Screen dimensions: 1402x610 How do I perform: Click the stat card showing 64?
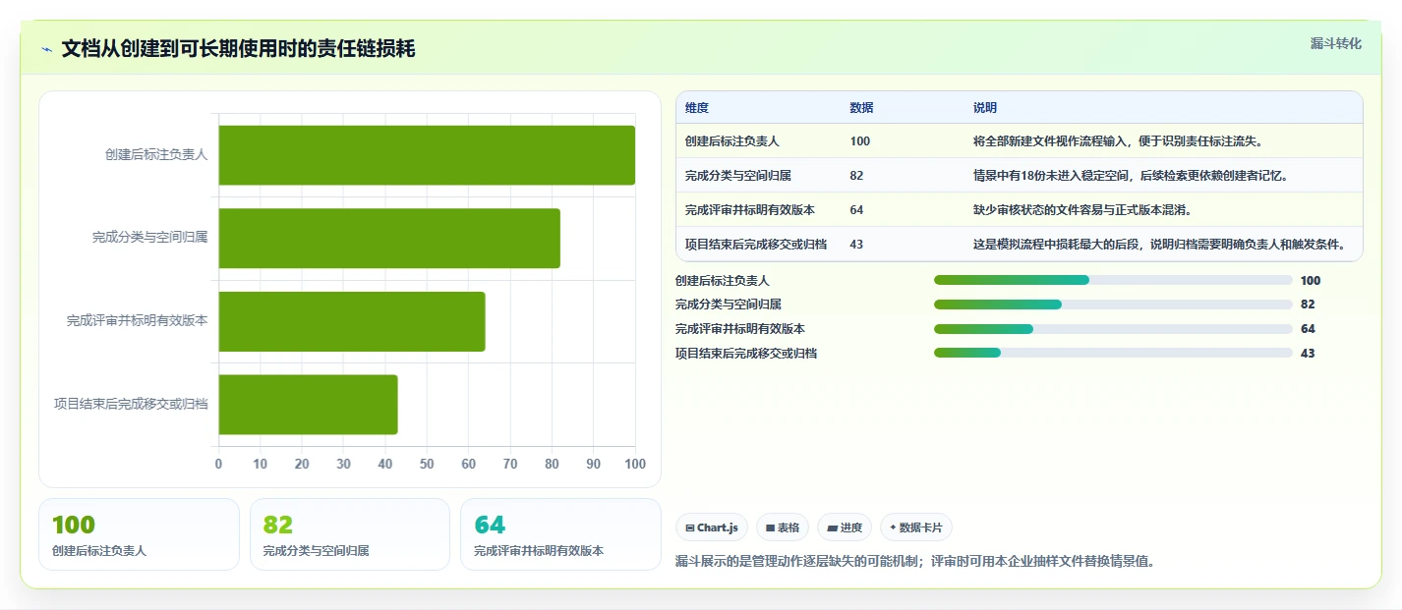tap(560, 534)
